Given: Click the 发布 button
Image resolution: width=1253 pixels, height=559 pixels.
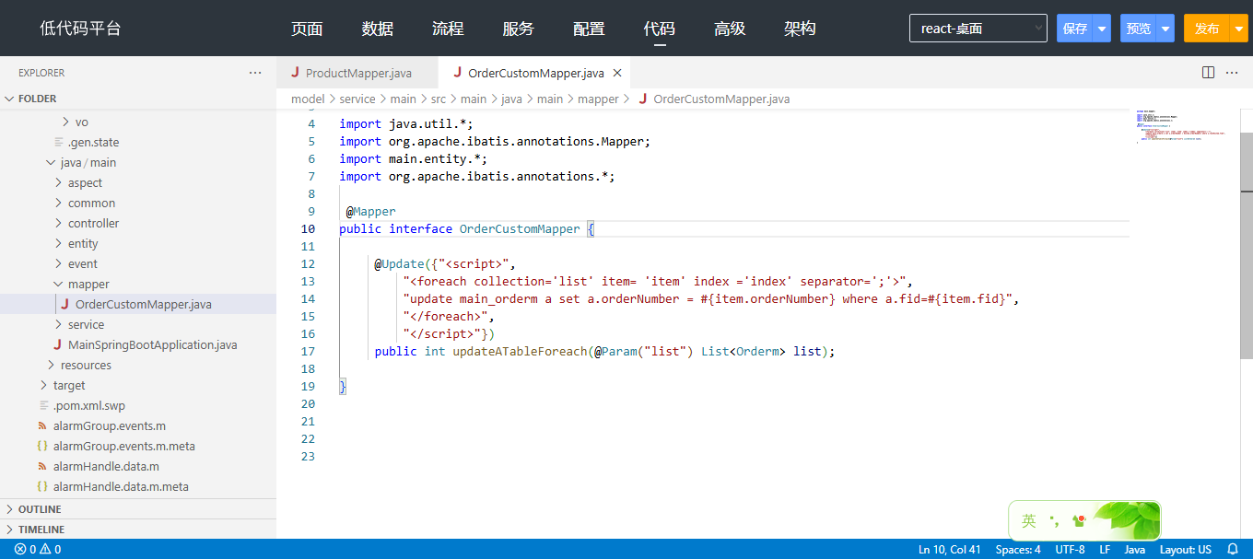Looking at the screenshot, I should [1207, 29].
